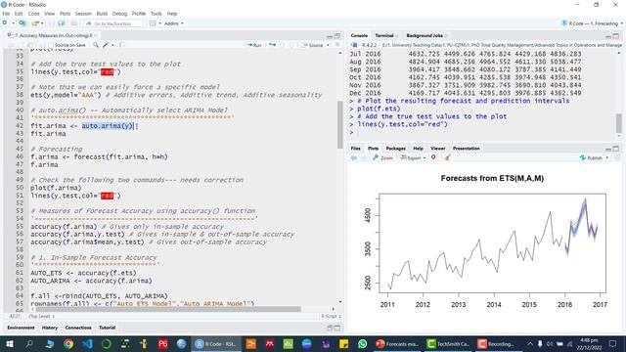Switch to the Packages tab
626x352 pixels.
(x=395, y=149)
